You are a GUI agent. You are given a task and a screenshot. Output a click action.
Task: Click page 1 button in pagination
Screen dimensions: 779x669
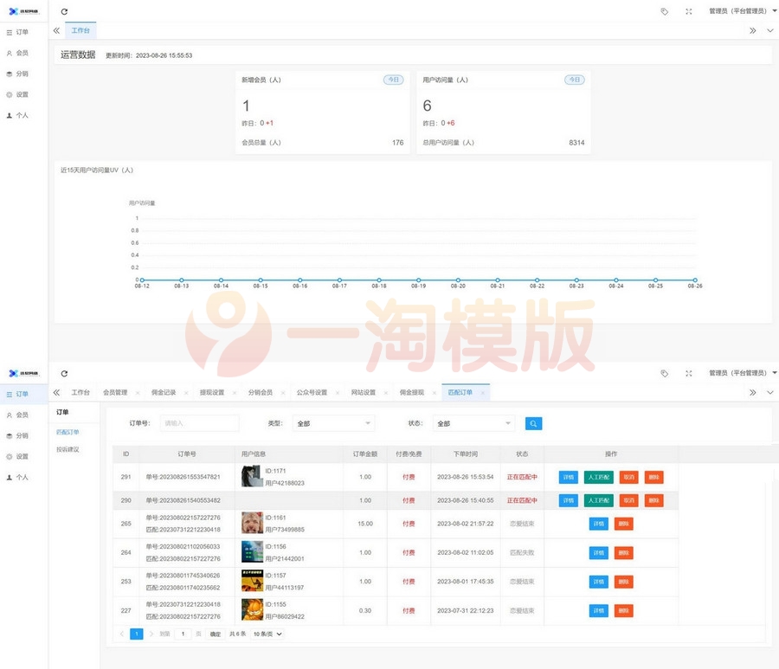(x=137, y=634)
